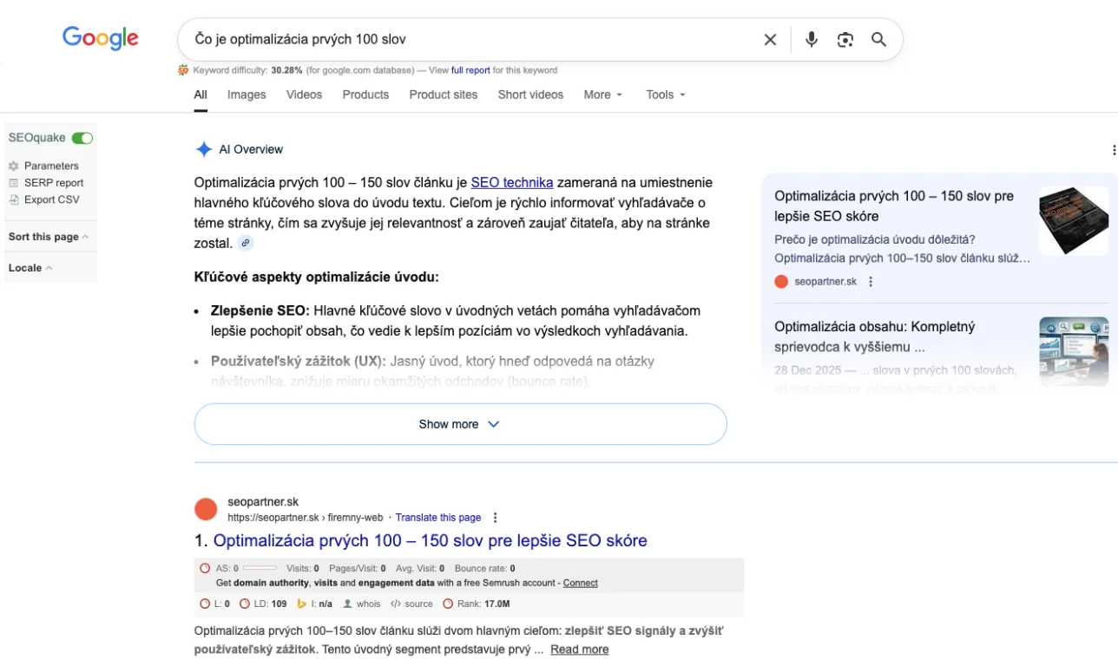1118x666 pixels.
Task: Click the magnifying glass search icon
Action: (x=879, y=40)
